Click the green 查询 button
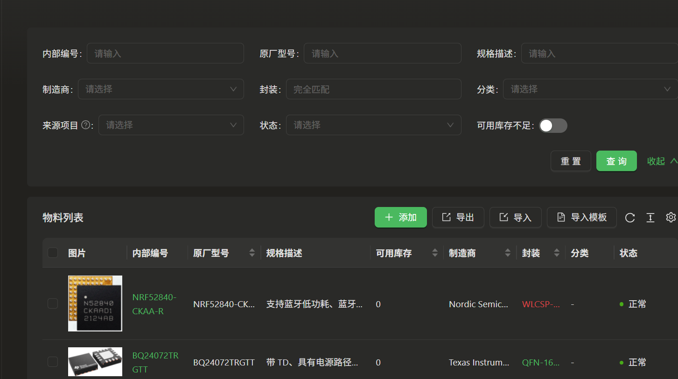Viewport: 678px width, 379px height. pos(616,161)
